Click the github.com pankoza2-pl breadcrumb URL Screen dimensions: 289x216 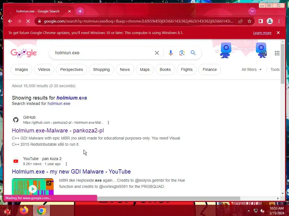pyautogui.click(x=63, y=123)
